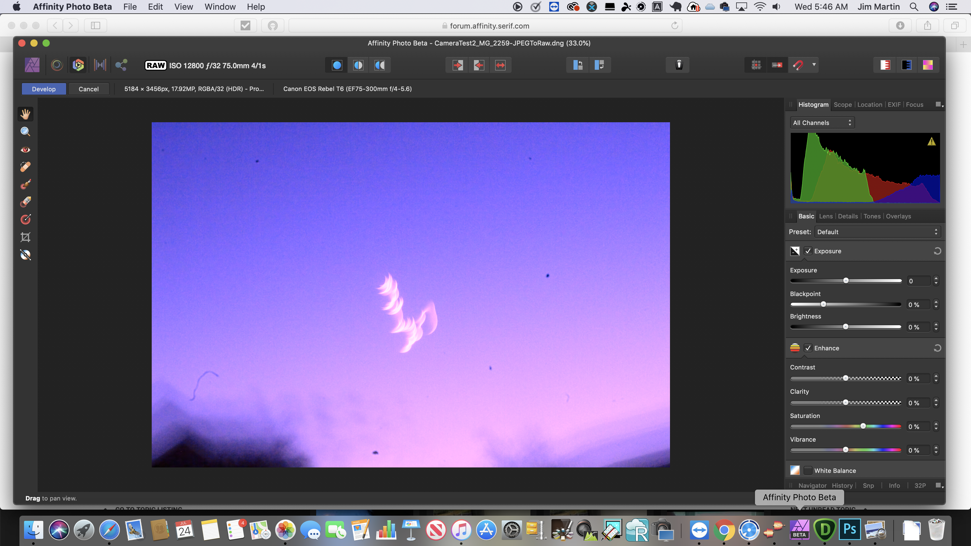This screenshot has height=546, width=971.
Task: Click the Develop button
Action: pos(44,89)
